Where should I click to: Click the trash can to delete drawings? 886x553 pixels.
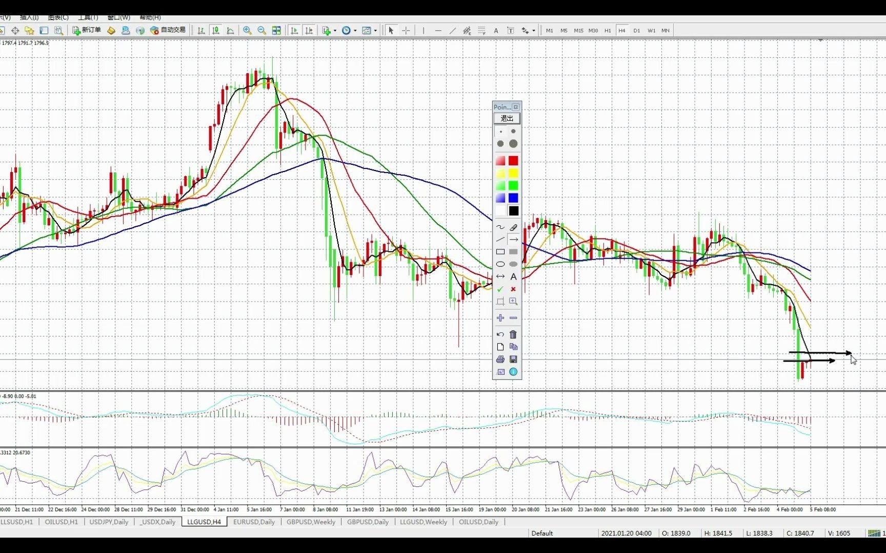(x=513, y=334)
